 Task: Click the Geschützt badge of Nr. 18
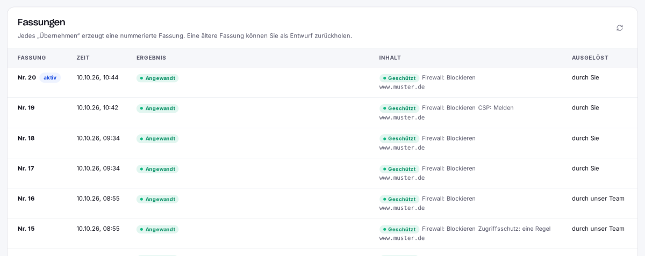tap(399, 138)
